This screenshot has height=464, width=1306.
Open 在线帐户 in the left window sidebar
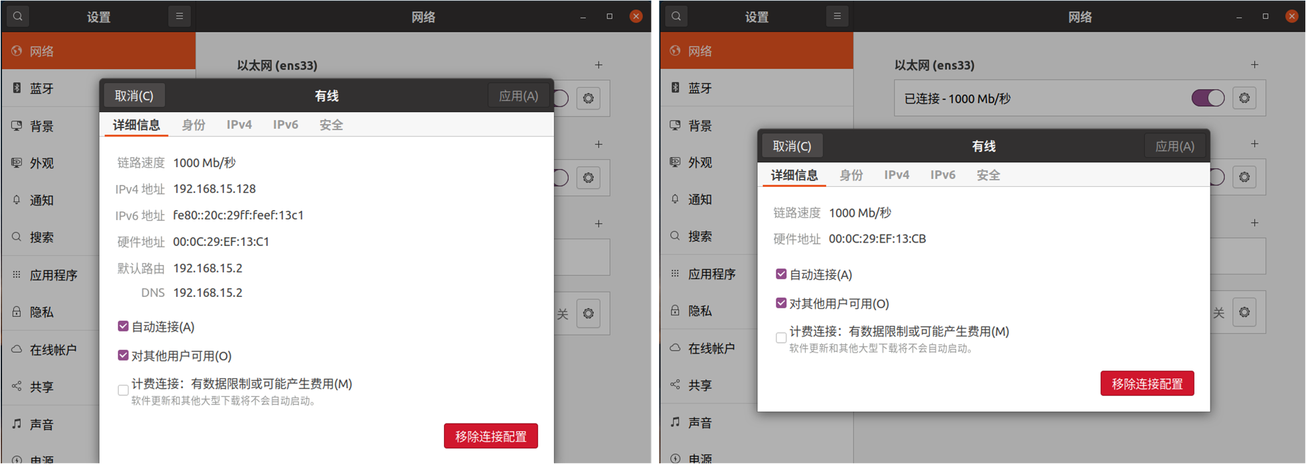point(52,350)
